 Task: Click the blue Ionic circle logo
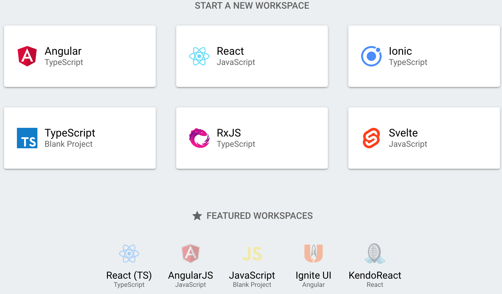(x=371, y=56)
